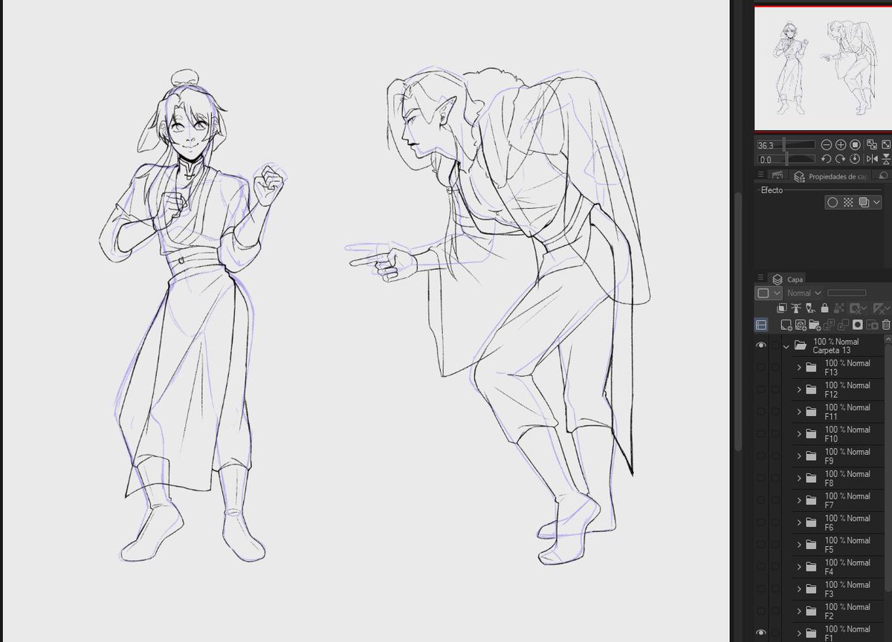The height and width of the screenshot is (642, 892).
Task: Click the create layer mask icon
Action: 858,325
